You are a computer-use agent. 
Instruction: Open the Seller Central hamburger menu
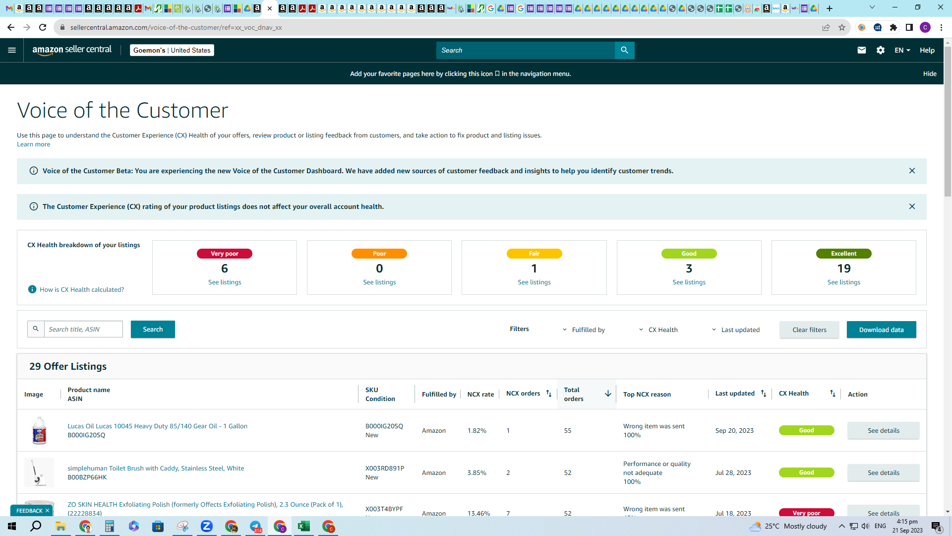point(12,50)
